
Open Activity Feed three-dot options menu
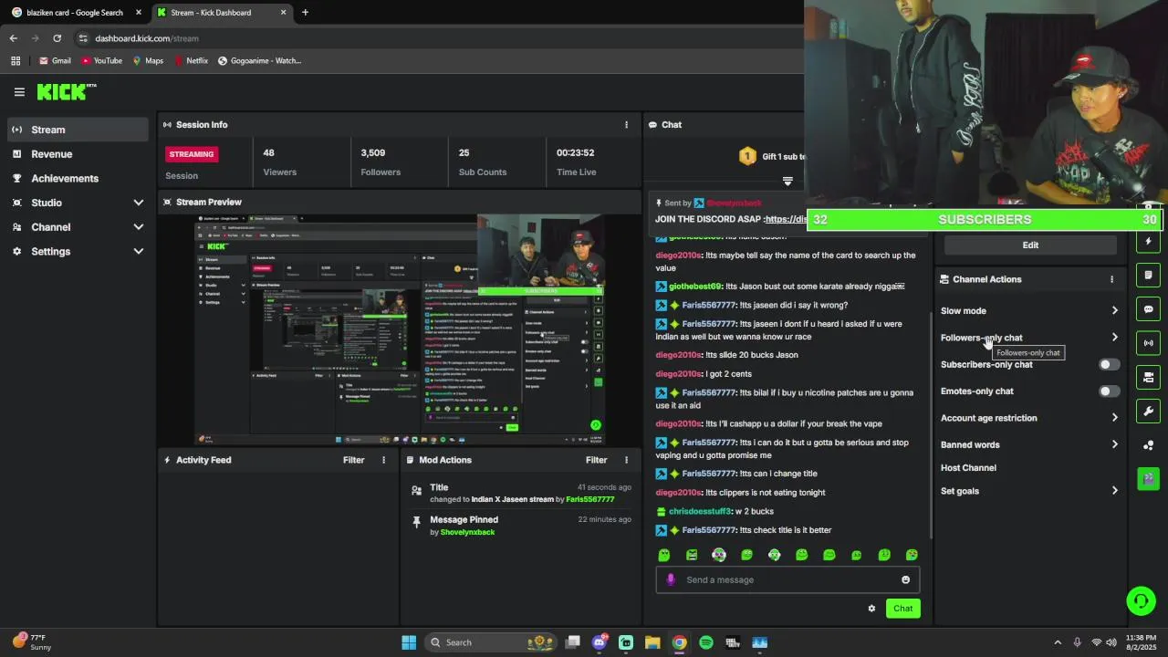pyautogui.click(x=383, y=460)
